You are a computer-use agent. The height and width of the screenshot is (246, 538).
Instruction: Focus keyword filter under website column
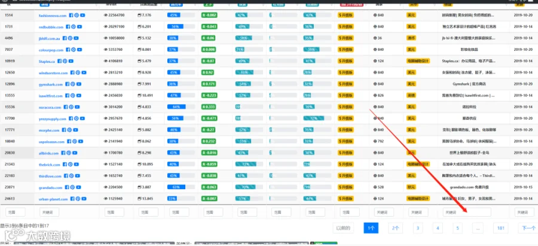[49, 212]
